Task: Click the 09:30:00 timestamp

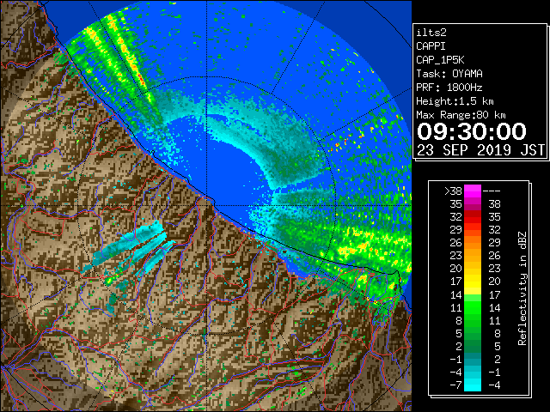Action: click(x=472, y=131)
